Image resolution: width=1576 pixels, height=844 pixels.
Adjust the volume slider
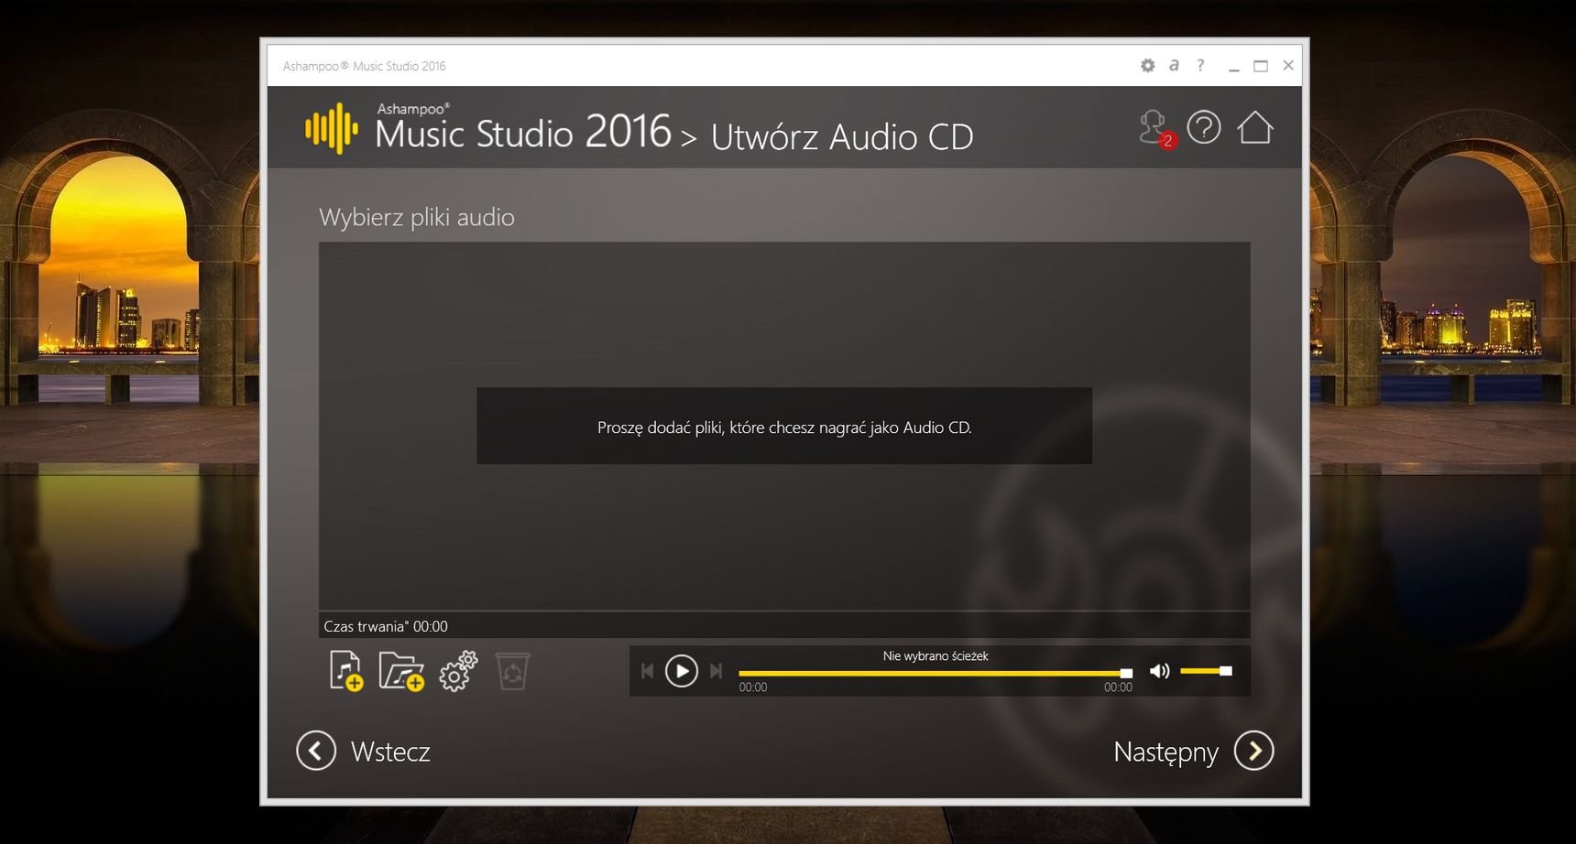[x=1206, y=671]
